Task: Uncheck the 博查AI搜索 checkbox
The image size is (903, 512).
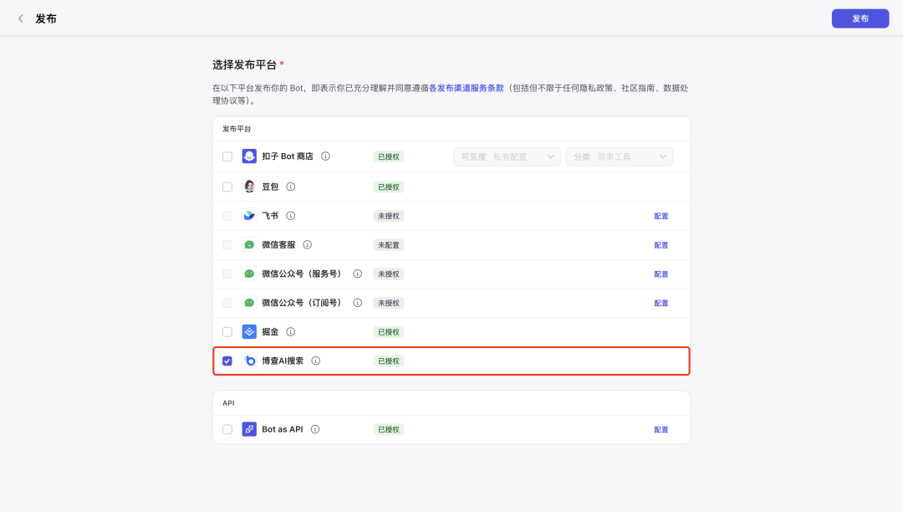Action: click(x=227, y=361)
